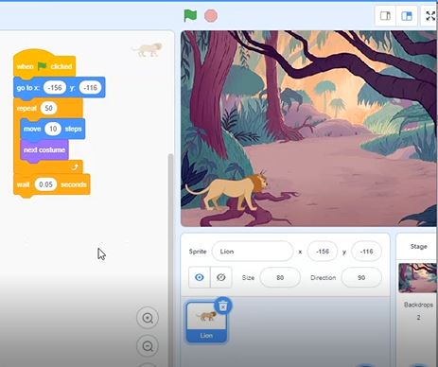
Task: Click the repeat 50 value in block
Action: 48,108
